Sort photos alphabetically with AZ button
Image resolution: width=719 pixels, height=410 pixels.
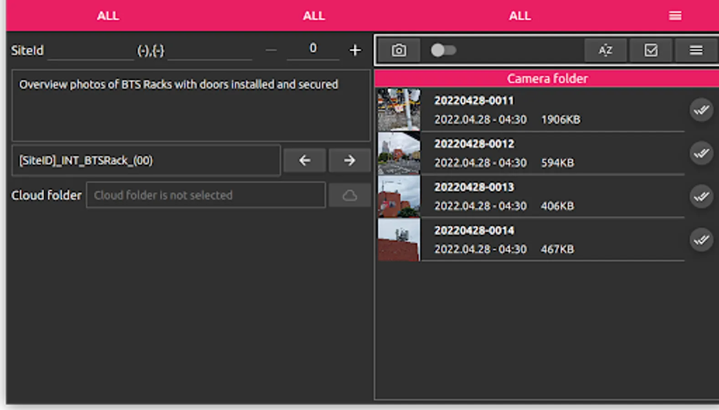[x=605, y=50]
